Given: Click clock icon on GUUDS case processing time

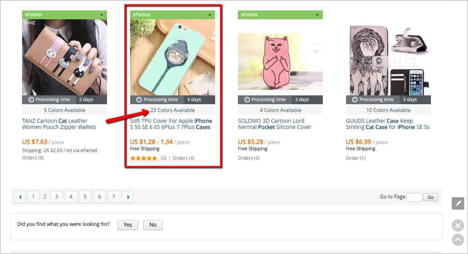Looking at the screenshot, I should 355,100.
